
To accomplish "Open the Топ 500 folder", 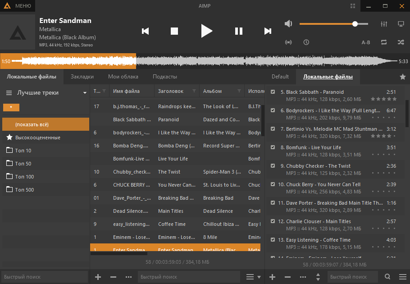I will (46, 190).
